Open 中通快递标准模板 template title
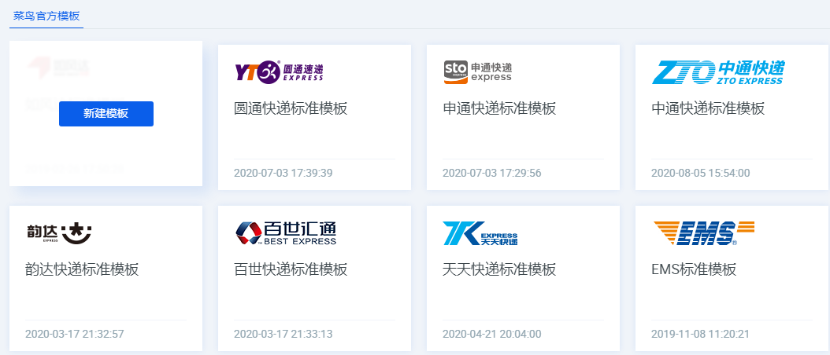Screen dimensions: 830x355 click(708, 109)
